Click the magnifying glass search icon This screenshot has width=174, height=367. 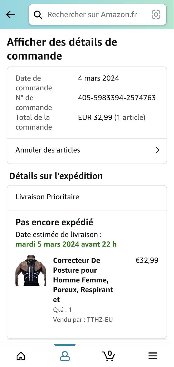[x=38, y=15]
